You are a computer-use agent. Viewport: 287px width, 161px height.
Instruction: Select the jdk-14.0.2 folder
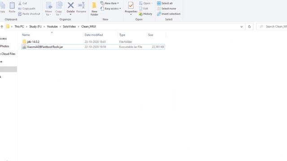coord(33,42)
